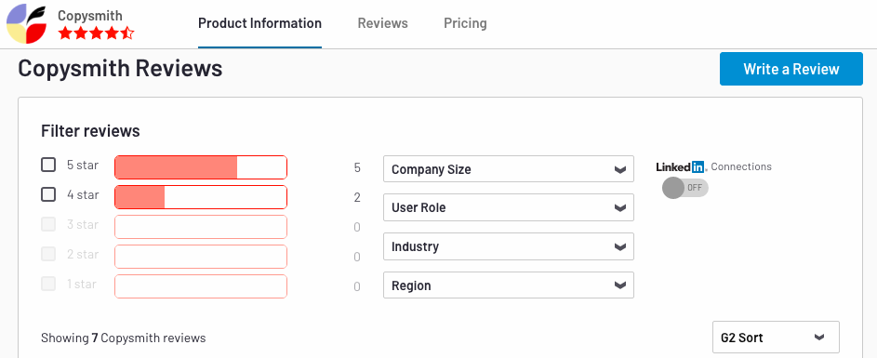Viewport: 877px width, 358px height.
Task: Switch to the Reviews tab
Action: click(x=382, y=23)
